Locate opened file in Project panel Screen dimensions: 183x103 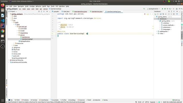[39, 11]
